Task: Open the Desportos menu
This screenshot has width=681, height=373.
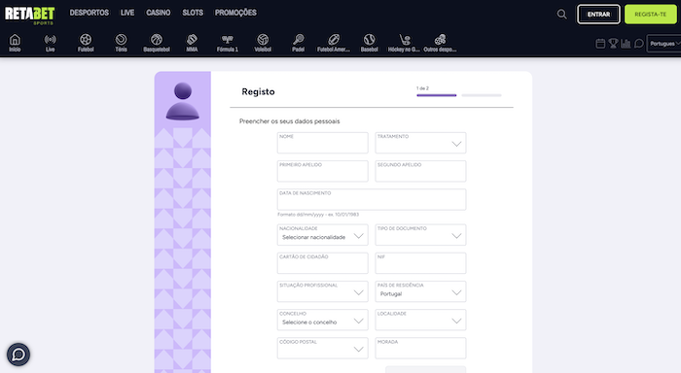Action: 90,13
